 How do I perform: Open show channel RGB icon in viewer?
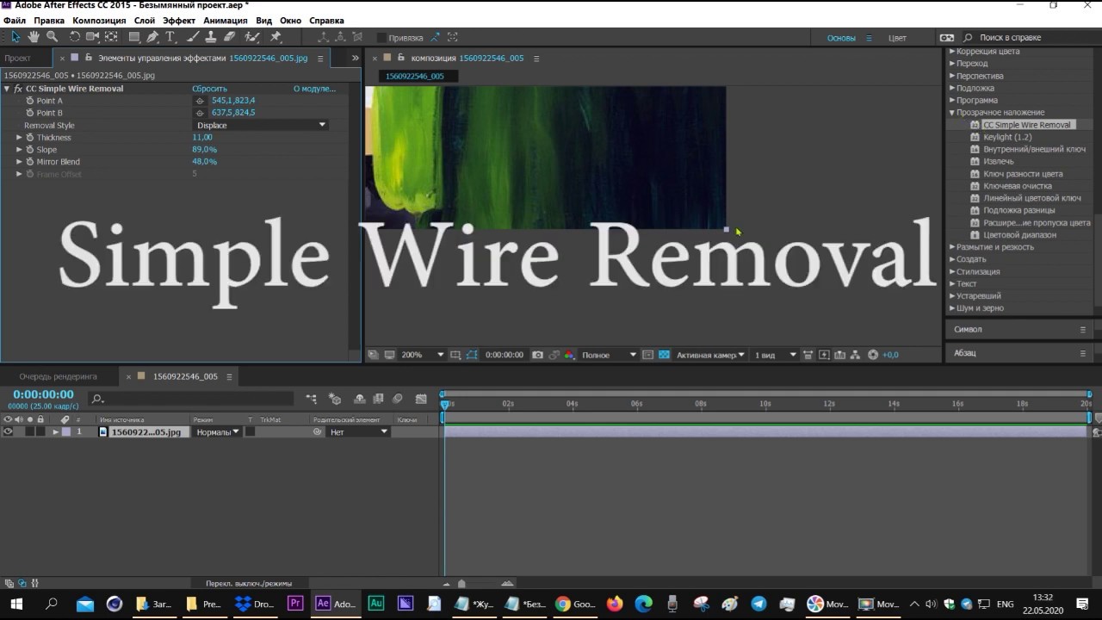(x=568, y=355)
